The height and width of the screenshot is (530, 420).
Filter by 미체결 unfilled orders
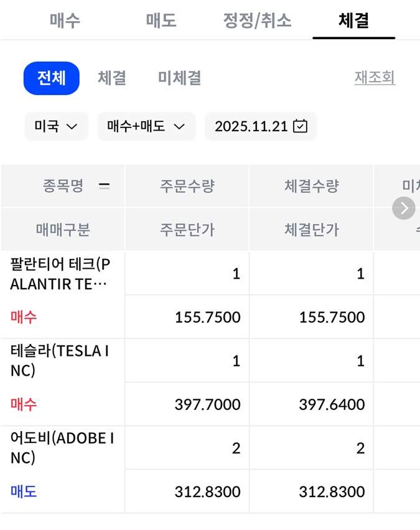[x=179, y=78]
